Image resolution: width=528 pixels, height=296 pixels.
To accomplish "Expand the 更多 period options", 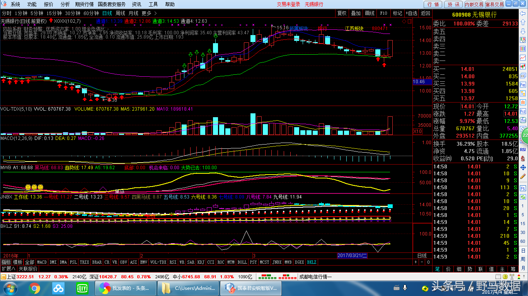I will tap(146, 13).
